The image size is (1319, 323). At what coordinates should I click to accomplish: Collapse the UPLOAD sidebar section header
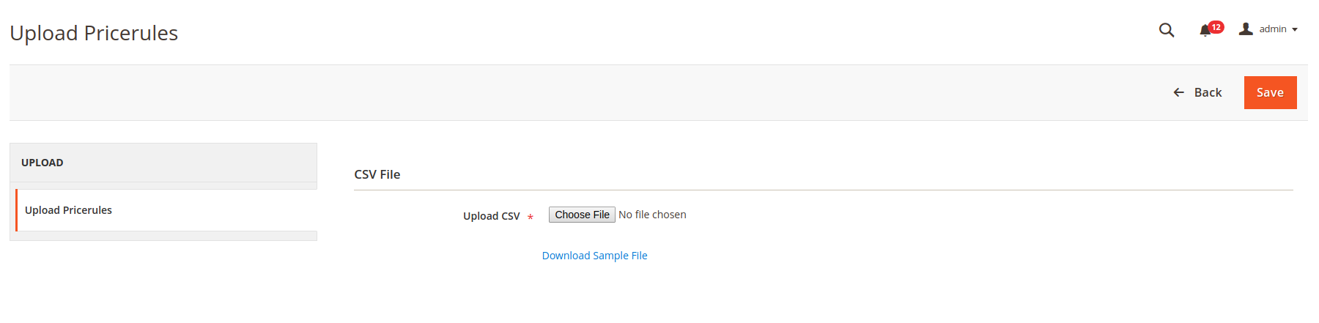[163, 163]
